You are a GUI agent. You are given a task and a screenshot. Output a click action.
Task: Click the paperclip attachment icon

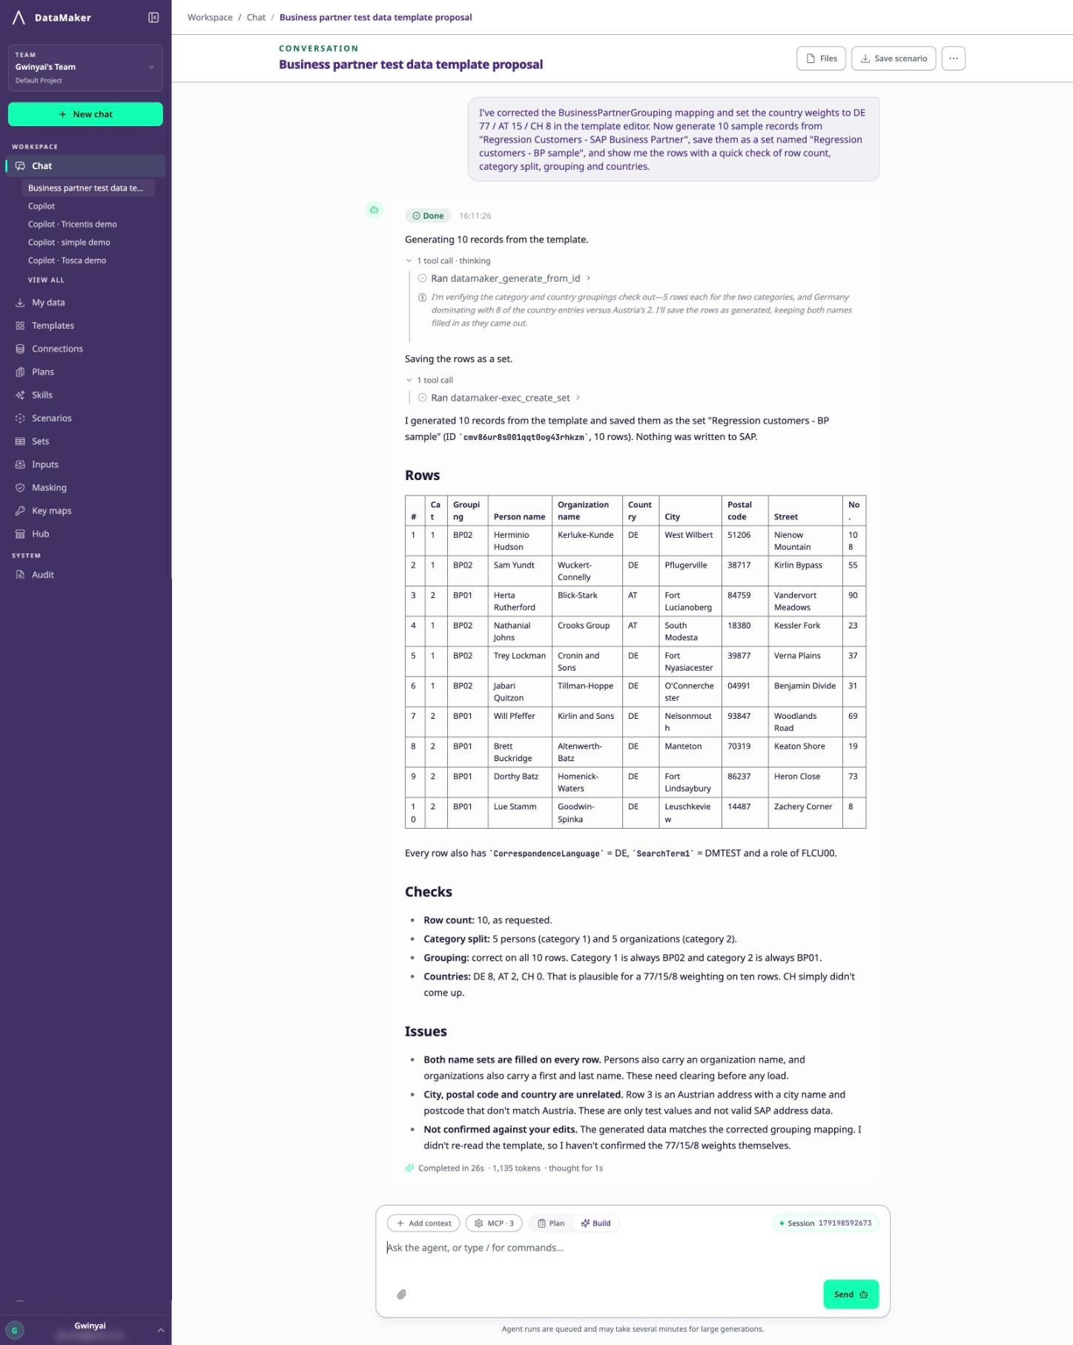401,1294
